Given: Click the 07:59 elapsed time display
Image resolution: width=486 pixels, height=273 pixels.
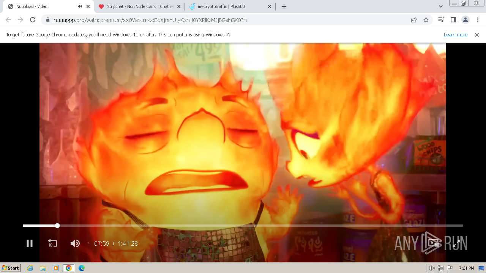Looking at the screenshot, I should 102,243.
